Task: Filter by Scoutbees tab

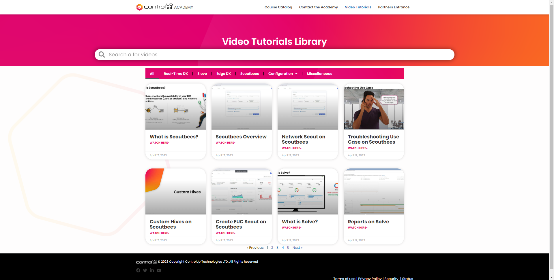Action: coord(249,74)
